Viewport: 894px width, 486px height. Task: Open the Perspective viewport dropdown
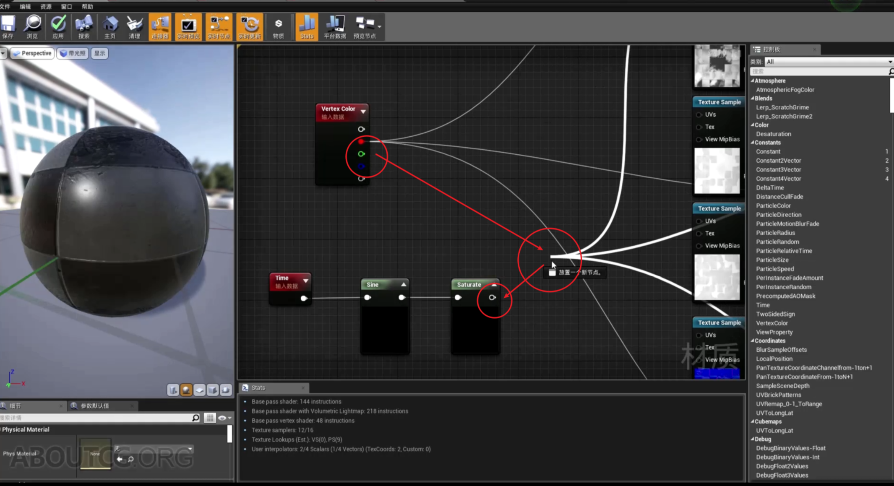point(33,53)
